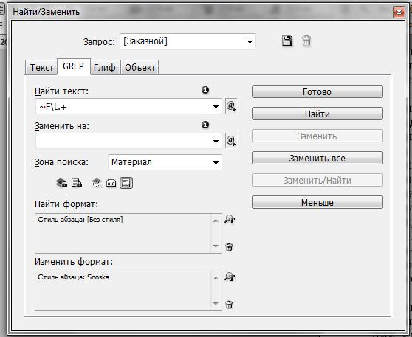Save the current query with disk icon

coord(287,41)
